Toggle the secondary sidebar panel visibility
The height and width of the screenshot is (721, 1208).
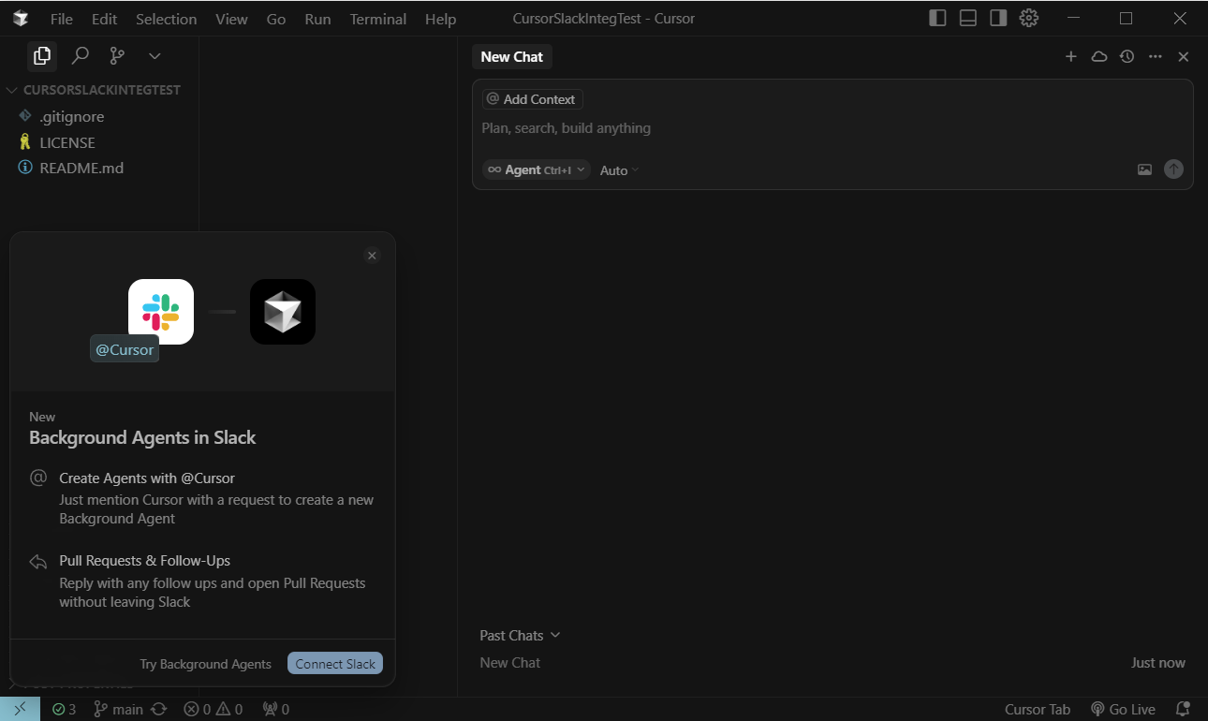(997, 18)
